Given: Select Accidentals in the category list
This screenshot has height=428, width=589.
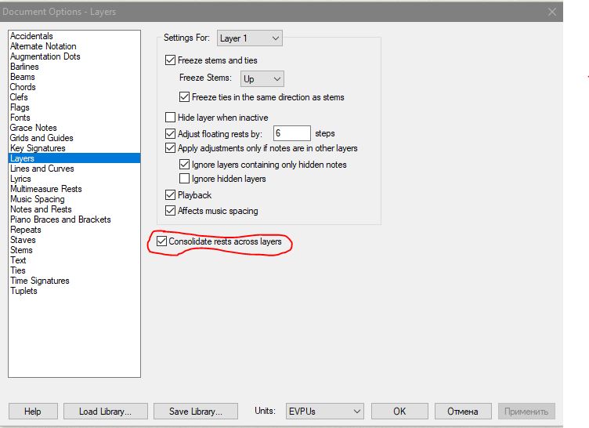Looking at the screenshot, I should 32,36.
